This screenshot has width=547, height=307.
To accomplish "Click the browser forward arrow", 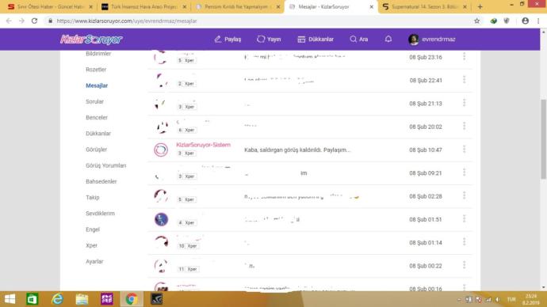I will (x=21, y=21).
